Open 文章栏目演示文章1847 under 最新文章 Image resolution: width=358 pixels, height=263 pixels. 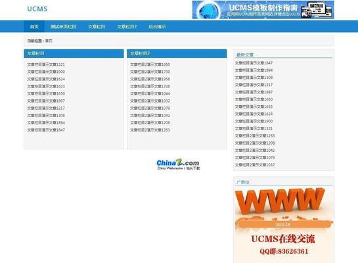coord(254,63)
